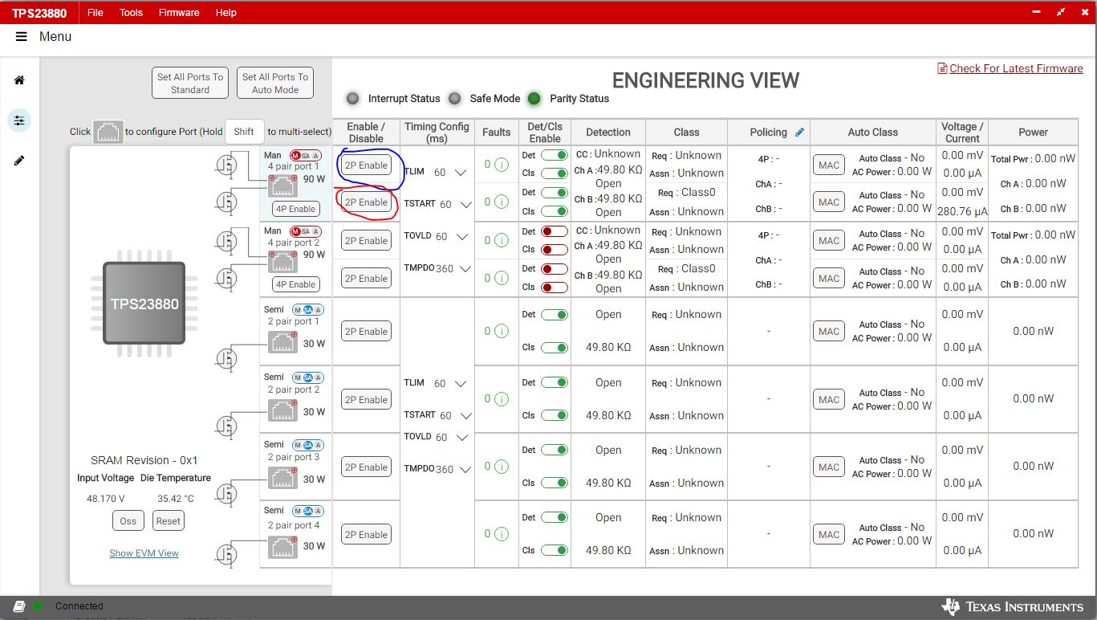Select M mode badge on 4 pair port 1
Image resolution: width=1097 pixels, height=620 pixels.
coord(295,155)
